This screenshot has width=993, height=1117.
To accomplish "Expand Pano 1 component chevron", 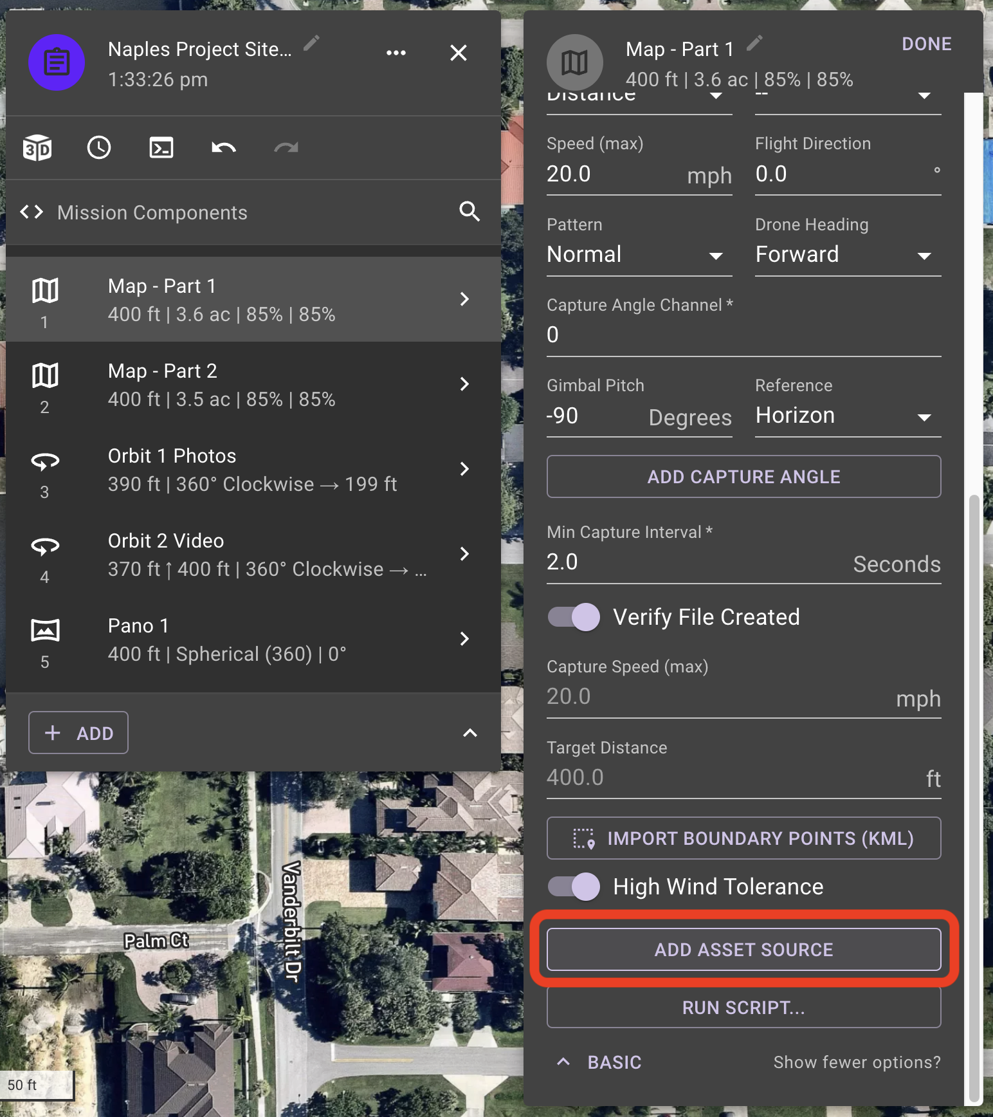I will [464, 639].
